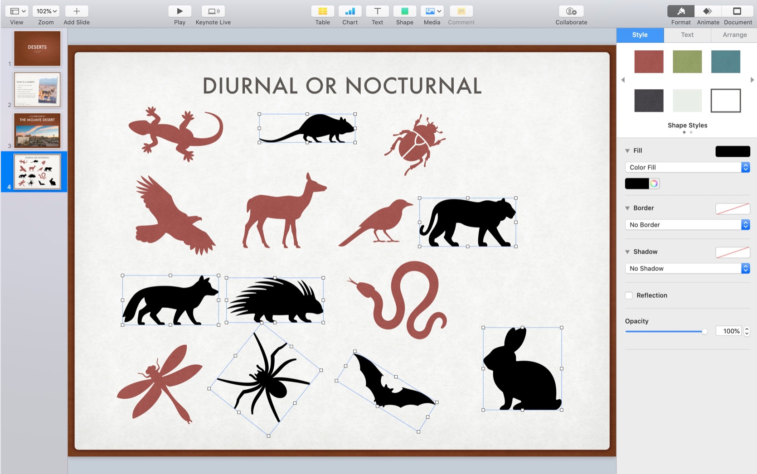
Task: Open the Document settings panel
Action: pyautogui.click(x=738, y=11)
